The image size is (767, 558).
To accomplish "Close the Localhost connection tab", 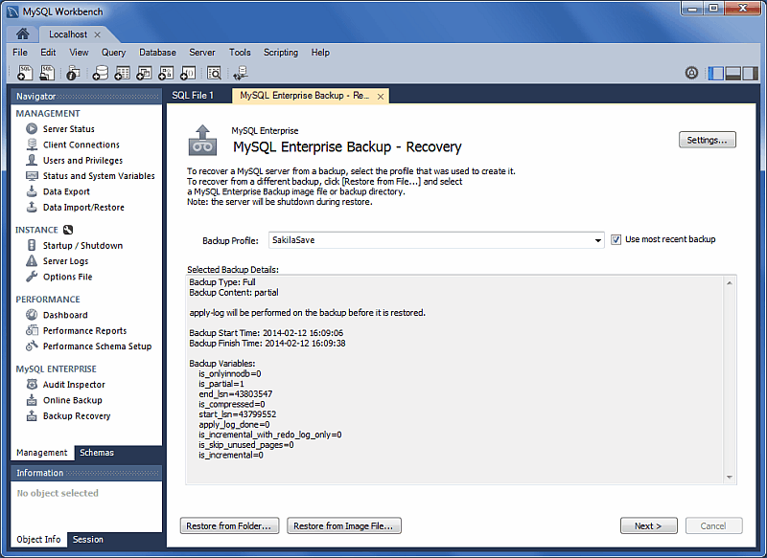I will (x=98, y=34).
